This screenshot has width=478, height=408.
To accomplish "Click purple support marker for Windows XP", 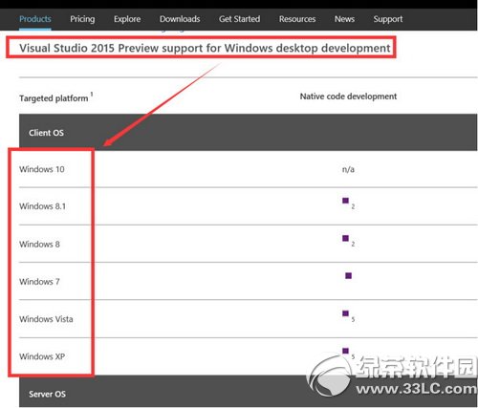I will click(345, 351).
